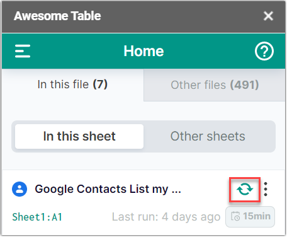The height and width of the screenshot is (237, 287).
Task: Switch to the Other files tab
Action: [215, 85]
